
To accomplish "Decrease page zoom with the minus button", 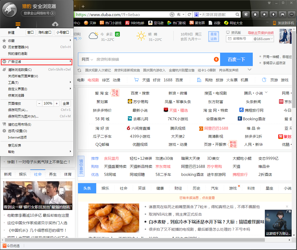I will point(39,103).
